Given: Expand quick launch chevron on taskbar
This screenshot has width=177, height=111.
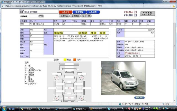Looking at the screenshot, I should point(18,108).
